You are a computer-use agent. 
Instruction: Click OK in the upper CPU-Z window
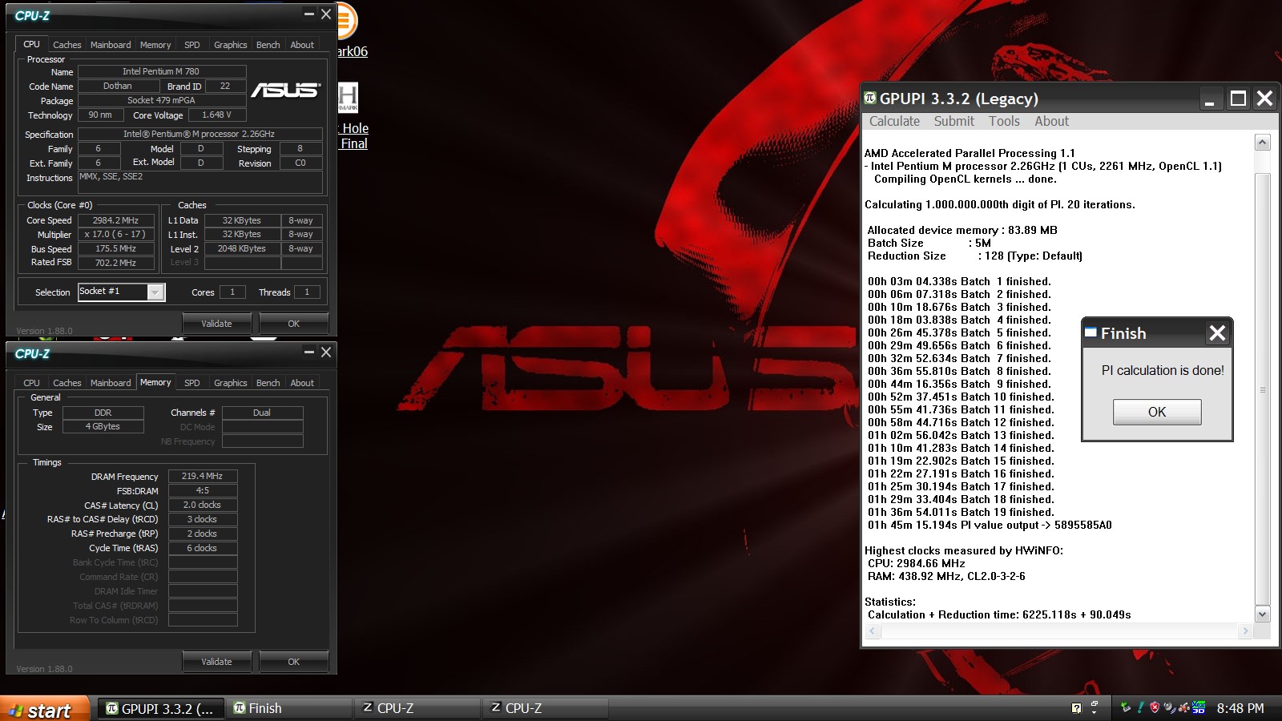tap(293, 324)
